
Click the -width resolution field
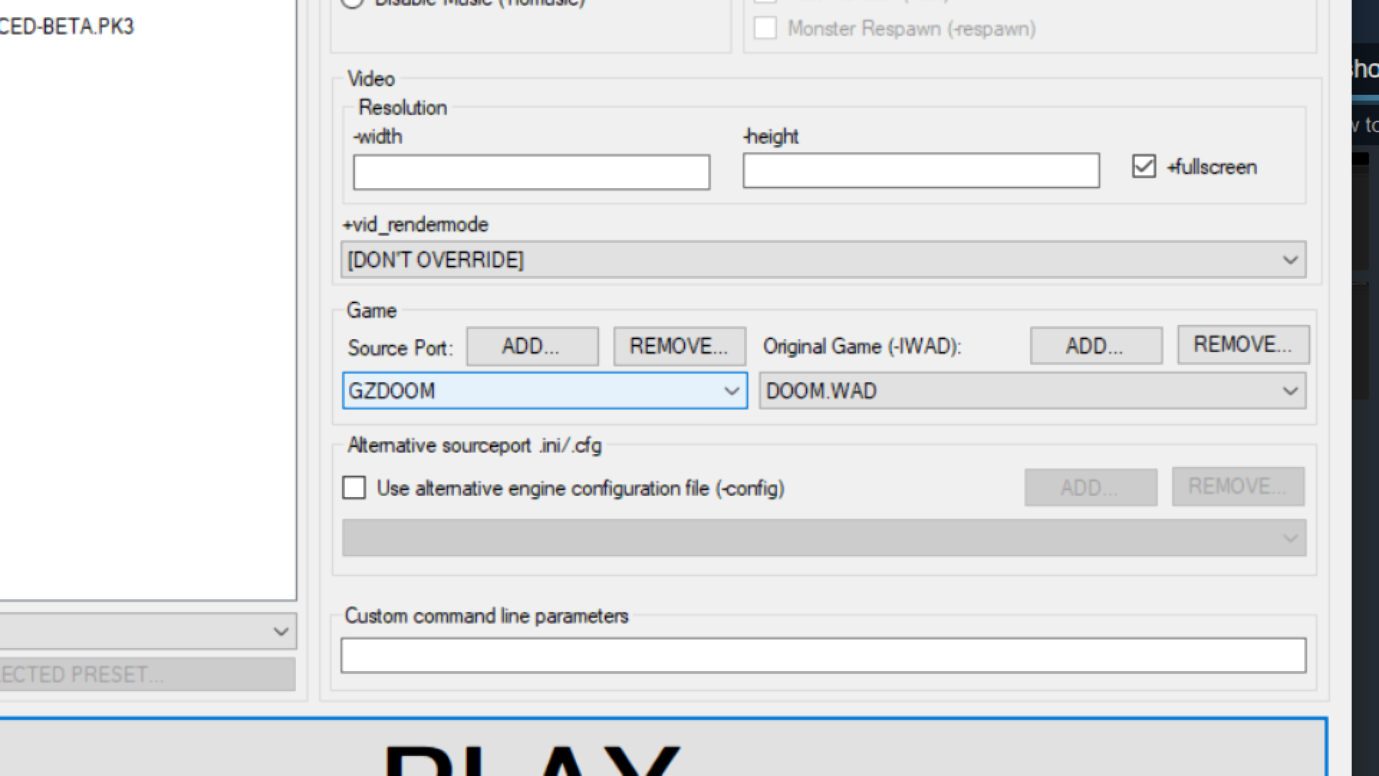531,172
